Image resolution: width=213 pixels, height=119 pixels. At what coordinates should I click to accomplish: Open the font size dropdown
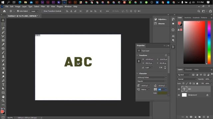coord(149,86)
